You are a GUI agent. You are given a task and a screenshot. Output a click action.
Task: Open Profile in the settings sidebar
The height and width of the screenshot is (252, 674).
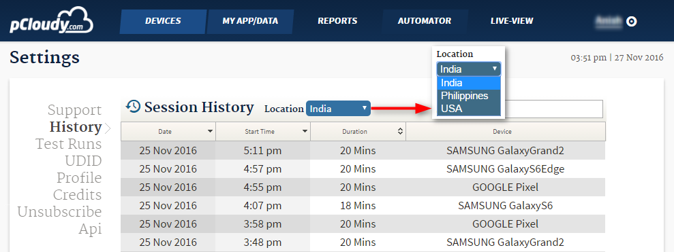79,178
